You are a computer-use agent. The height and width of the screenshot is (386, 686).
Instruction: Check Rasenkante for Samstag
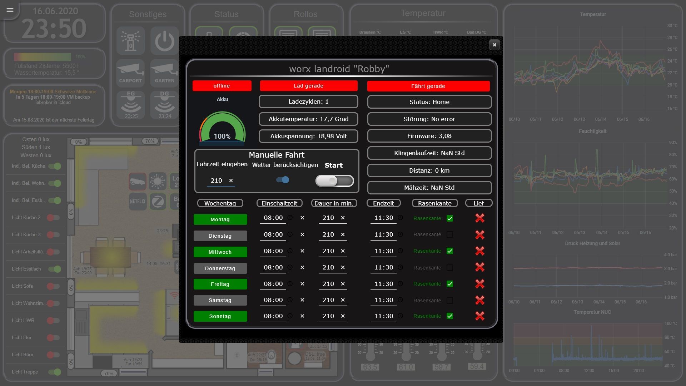coord(450,301)
